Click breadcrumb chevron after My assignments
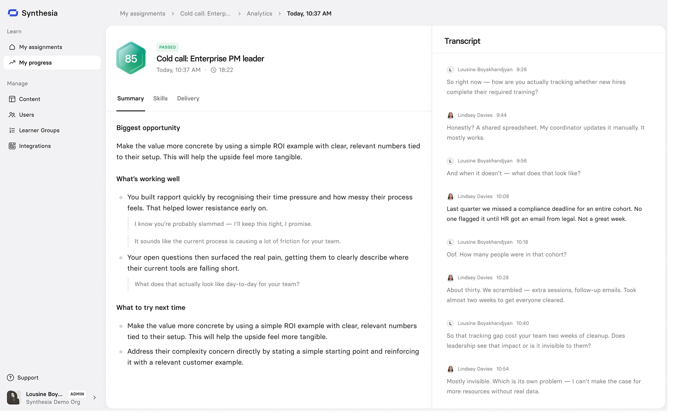 coord(173,14)
